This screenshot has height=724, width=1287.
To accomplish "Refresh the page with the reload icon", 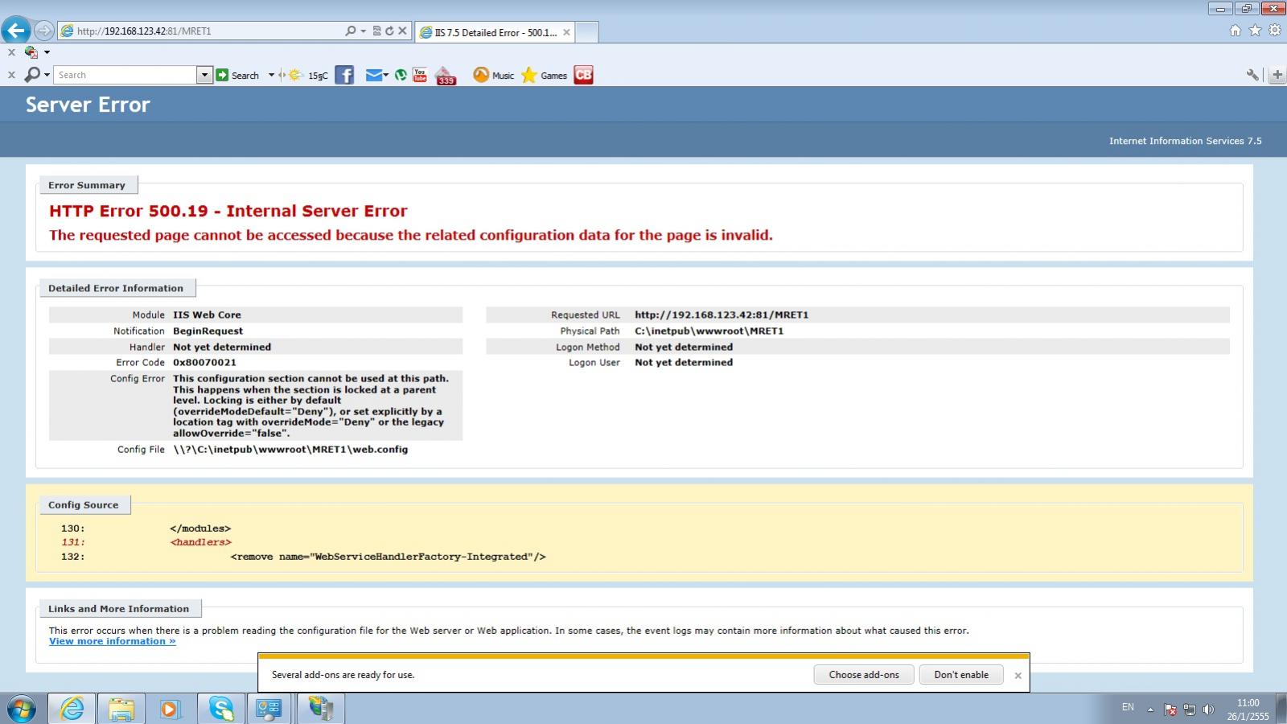I will (x=389, y=31).
